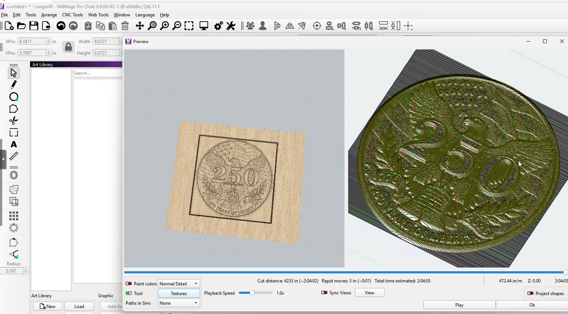Screen dimensions: 568x314
Task: Click New in the Art Library
Action: tap(48, 306)
